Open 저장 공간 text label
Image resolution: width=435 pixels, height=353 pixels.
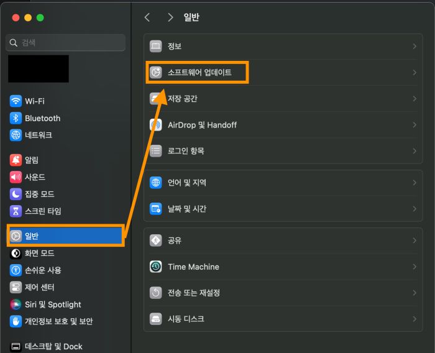point(183,99)
